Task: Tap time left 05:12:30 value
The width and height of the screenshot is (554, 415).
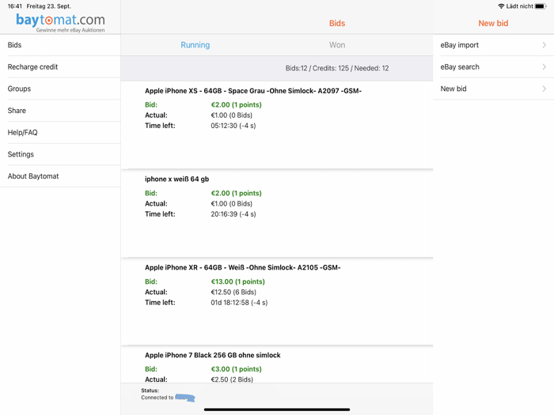Action: click(233, 126)
